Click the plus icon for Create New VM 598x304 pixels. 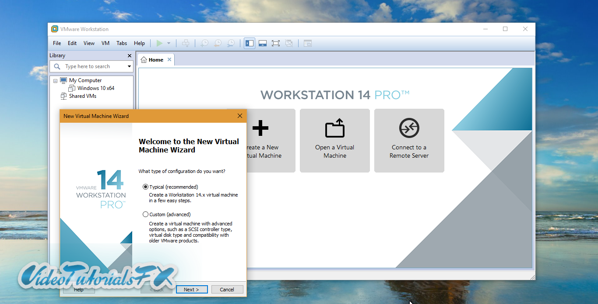[260, 128]
